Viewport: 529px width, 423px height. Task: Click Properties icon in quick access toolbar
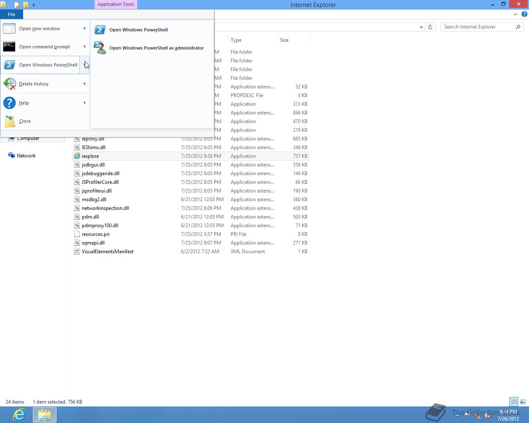[x=17, y=5]
